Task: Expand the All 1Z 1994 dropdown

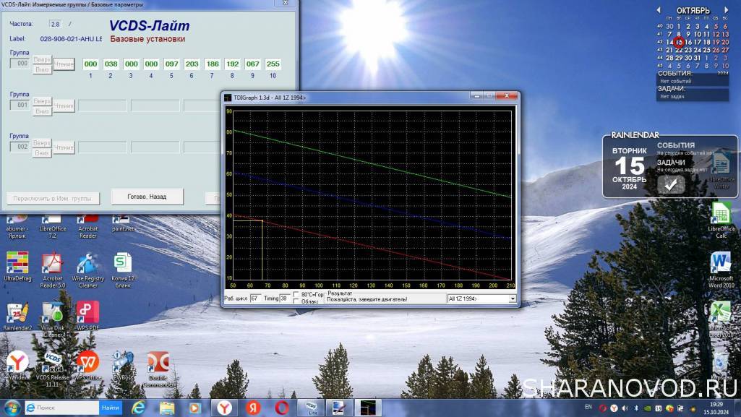Action: [x=512, y=298]
